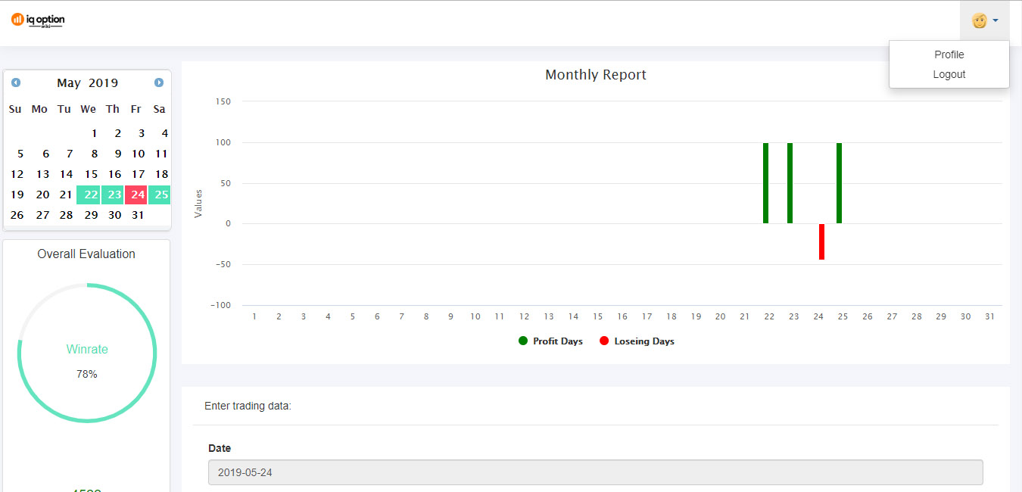Go to previous month in calendar

16,83
